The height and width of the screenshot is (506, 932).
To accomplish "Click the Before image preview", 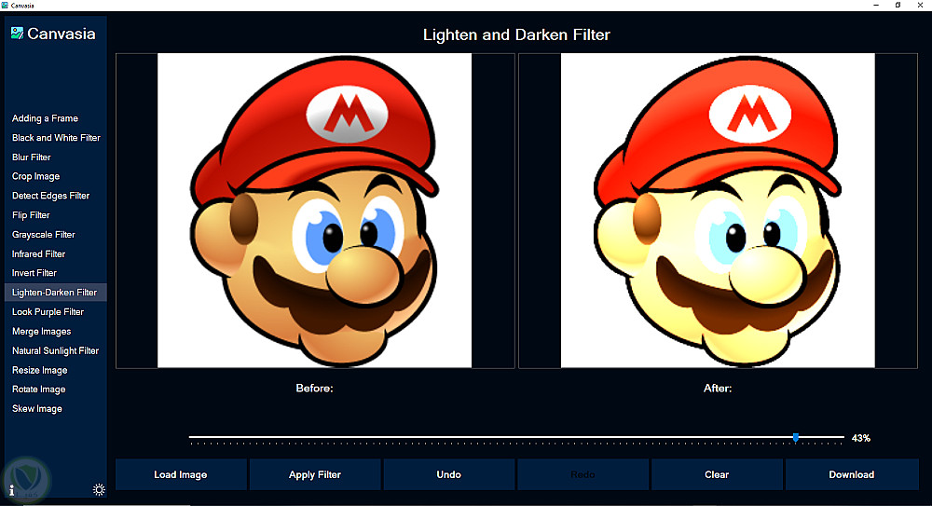I will point(314,211).
